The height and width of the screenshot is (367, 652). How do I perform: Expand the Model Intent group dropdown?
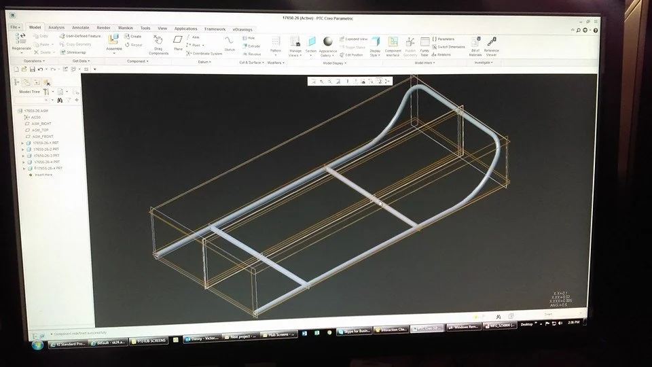point(424,63)
